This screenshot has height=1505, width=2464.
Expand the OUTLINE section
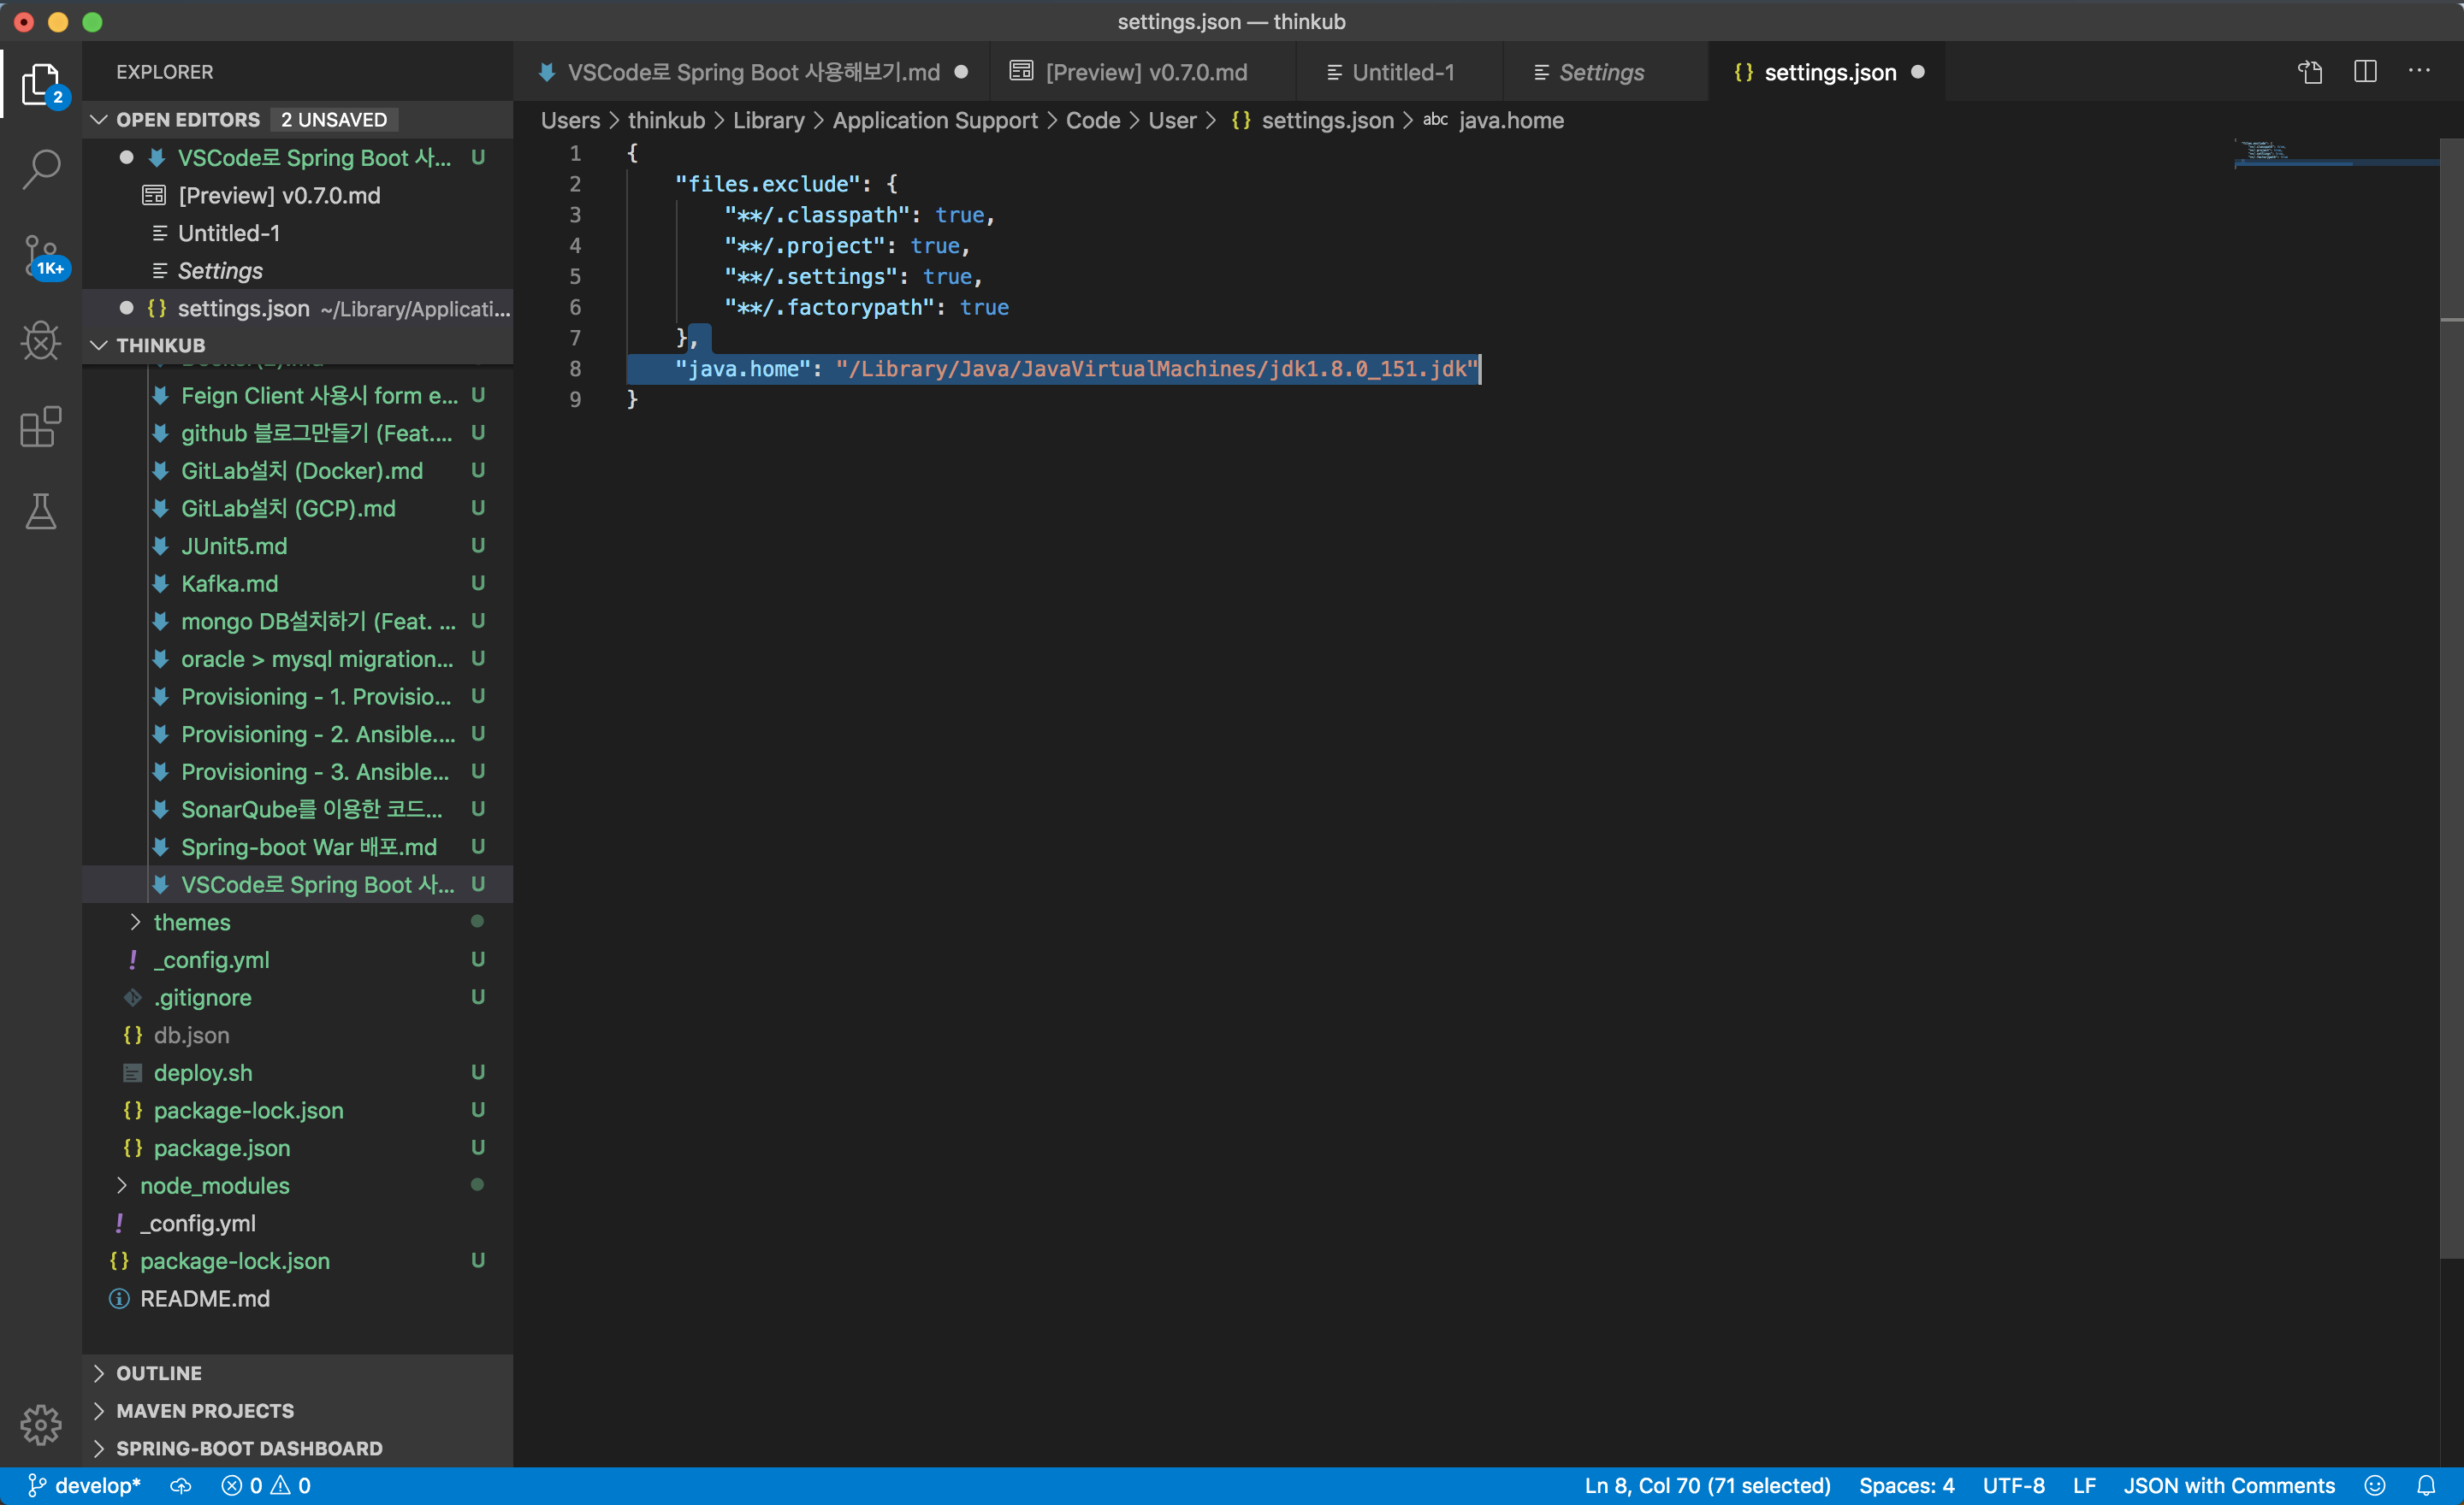click(x=99, y=1372)
